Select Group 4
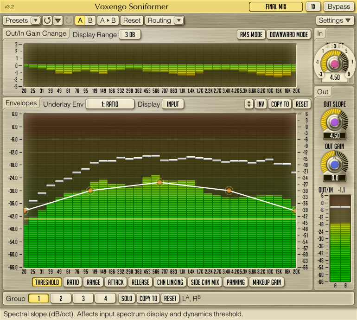 105,298
